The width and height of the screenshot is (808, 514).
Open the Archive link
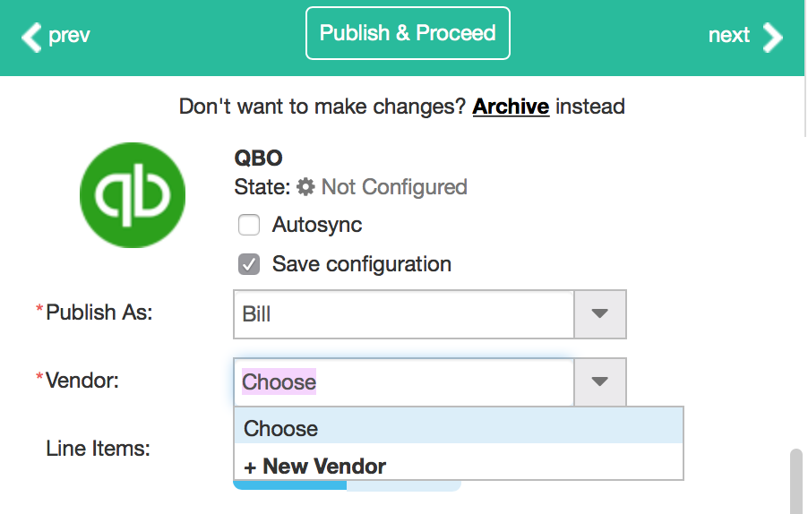(x=511, y=107)
